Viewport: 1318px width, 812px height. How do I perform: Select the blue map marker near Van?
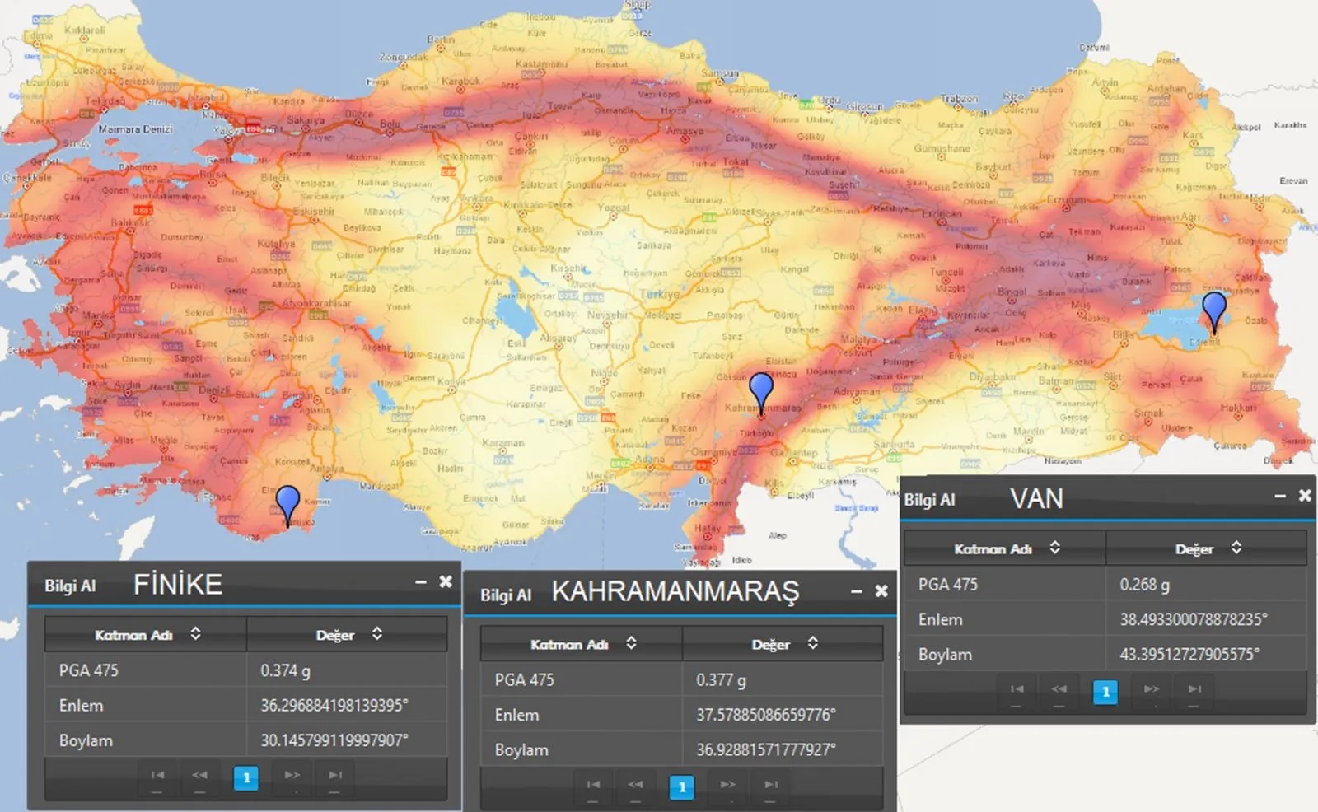1214,308
